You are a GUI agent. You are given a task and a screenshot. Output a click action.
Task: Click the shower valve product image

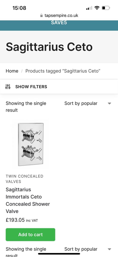pyautogui.click(x=30, y=144)
